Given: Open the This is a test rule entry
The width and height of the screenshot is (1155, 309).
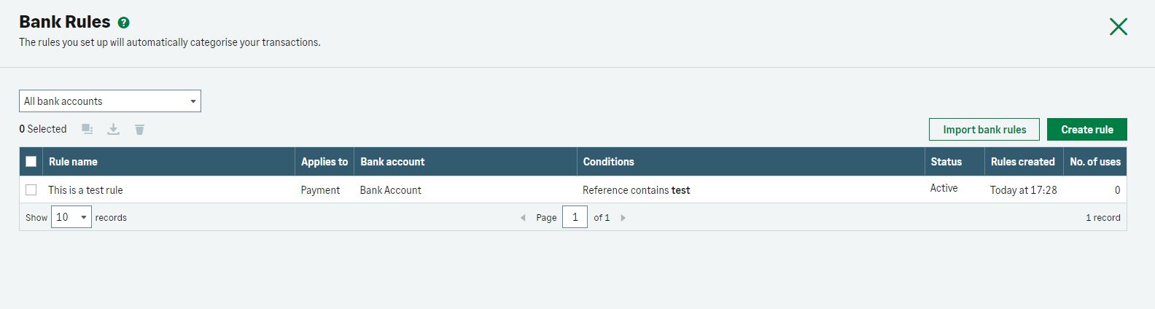Looking at the screenshot, I should (85, 190).
